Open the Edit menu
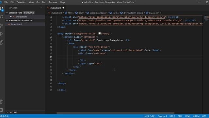Viewport: 209px width, 118px height. coord(12,2)
